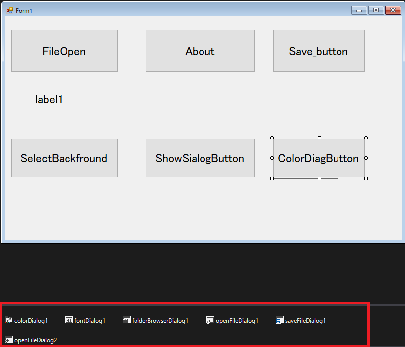This screenshot has height=347, width=405.
Task: Select the About button
Action: [200, 51]
